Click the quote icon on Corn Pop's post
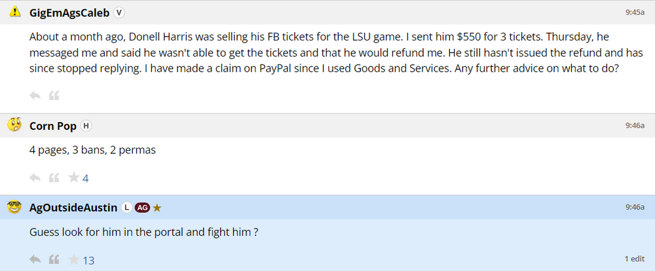This screenshot has height=271, width=655. pos(54,178)
